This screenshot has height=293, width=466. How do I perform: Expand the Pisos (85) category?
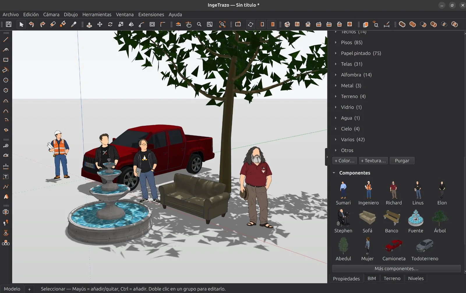coord(336,42)
